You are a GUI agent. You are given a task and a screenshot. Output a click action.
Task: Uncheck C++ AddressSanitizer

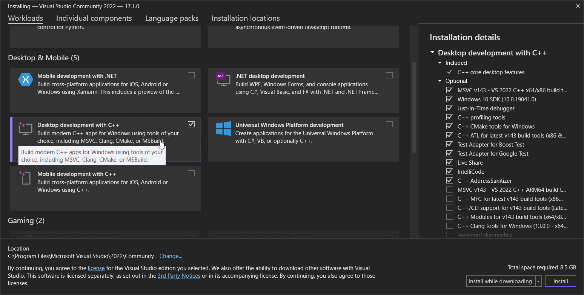point(450,180)
